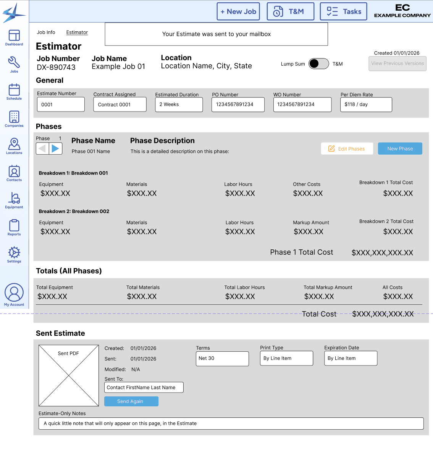This screenshot has width=433, height=456.
Task: Click the estimate sent notification banner
Action: [x=216, y=34]
